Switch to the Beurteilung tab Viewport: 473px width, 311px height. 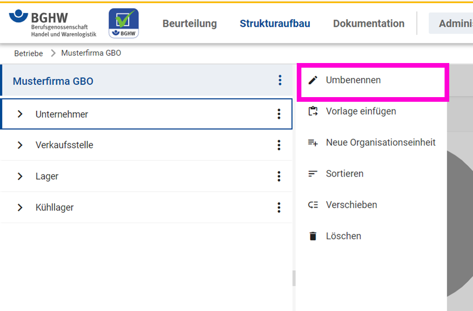tap(190, 24)
